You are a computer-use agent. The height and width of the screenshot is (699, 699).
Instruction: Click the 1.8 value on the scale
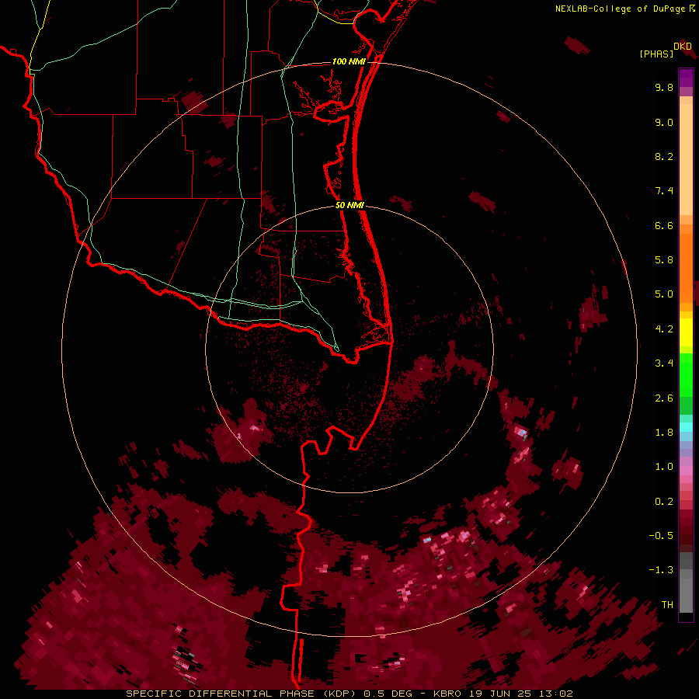pos(664,433)
